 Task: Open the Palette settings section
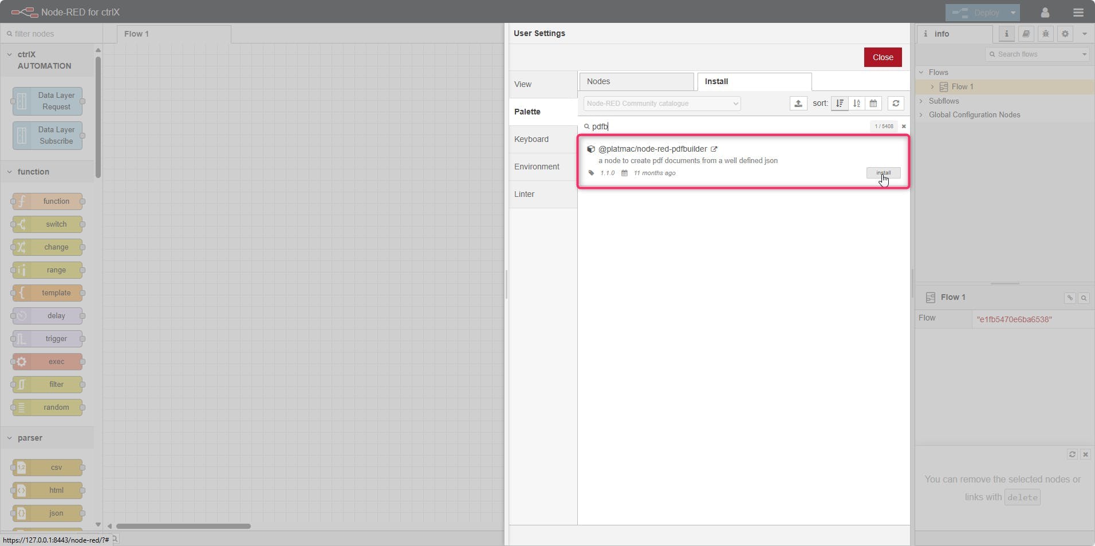point(543,112)
